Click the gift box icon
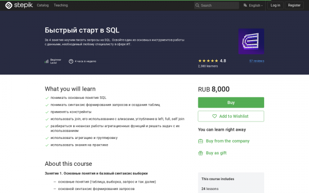This screenshot has width=309, height=193. [x=200, y=153]
